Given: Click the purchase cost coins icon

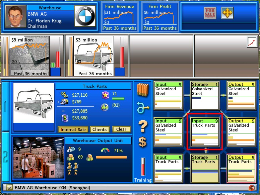Looking at the screenshot, I should tap(64, 95).
